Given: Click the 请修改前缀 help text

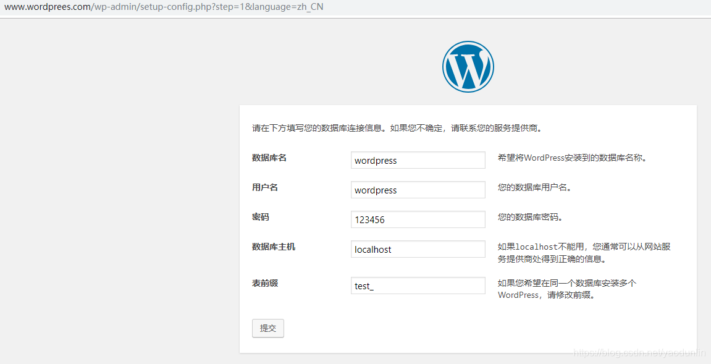Looking at the screenshot, I should (x=567, y=289).
